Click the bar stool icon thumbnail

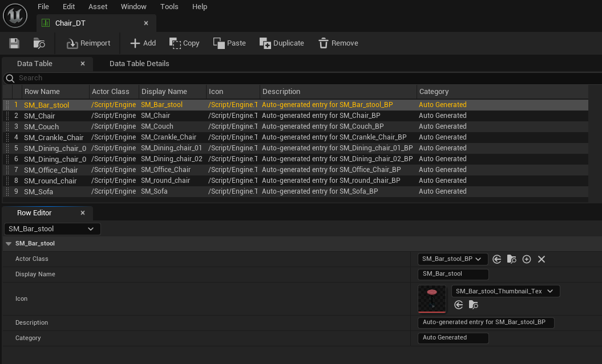pyautogui.click(x=432, y=298)
